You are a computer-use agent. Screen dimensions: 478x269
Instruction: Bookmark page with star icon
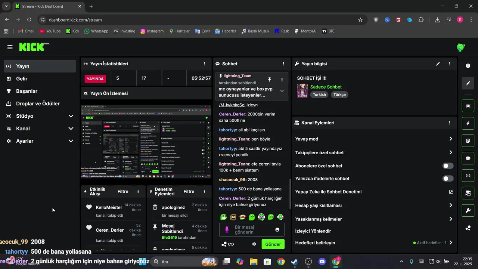(360, 20)
